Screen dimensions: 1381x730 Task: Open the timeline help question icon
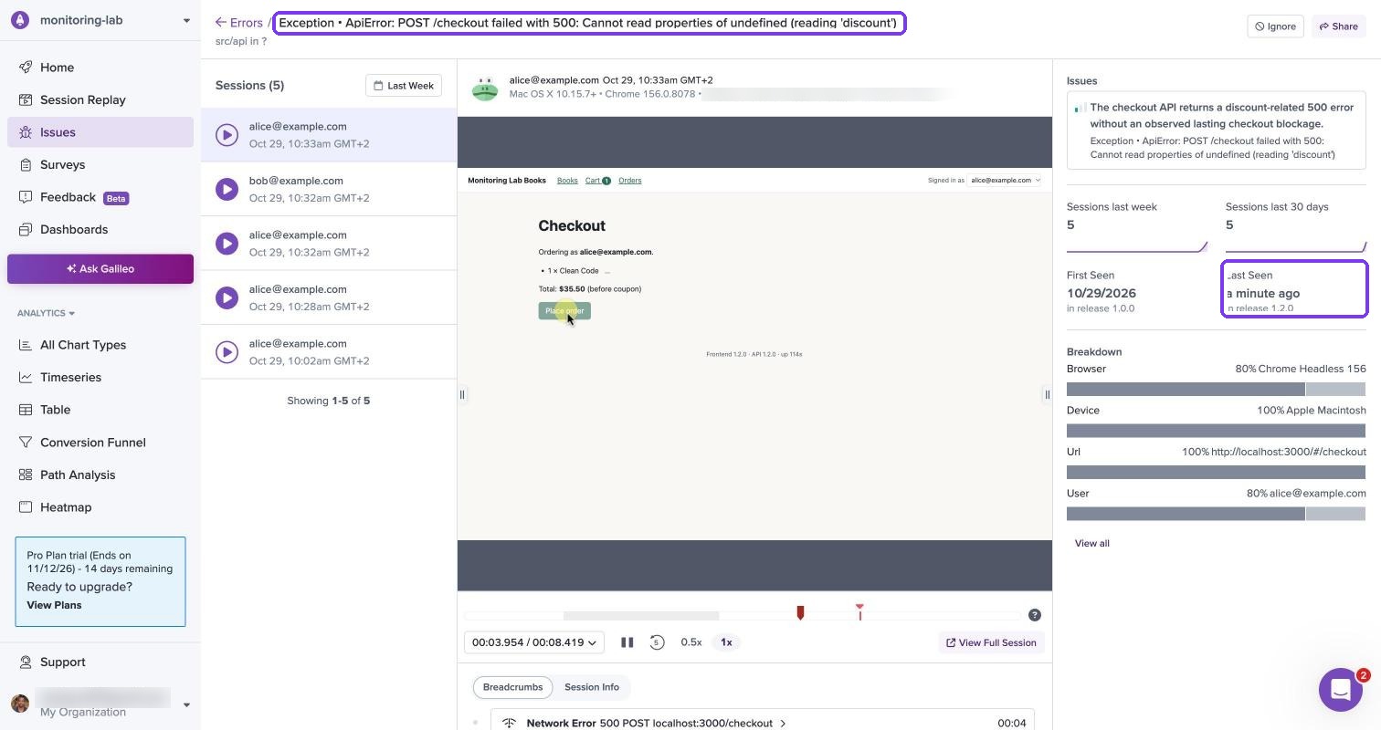click(1035, 615)
